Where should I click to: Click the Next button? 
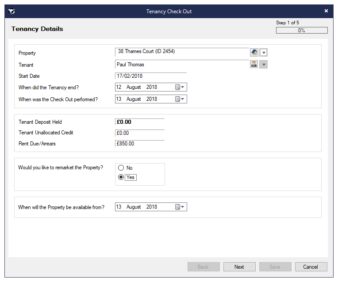tap(239, 267)
